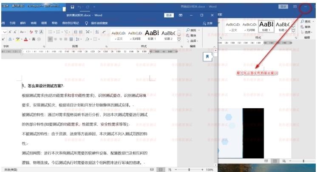Apply the red font color A

click(26, 39)
